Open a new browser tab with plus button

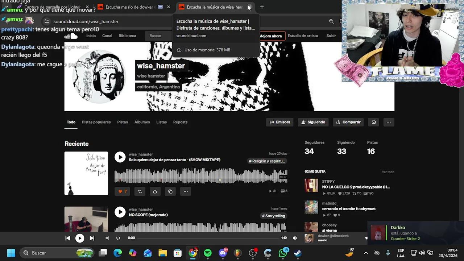pos(262,7)
